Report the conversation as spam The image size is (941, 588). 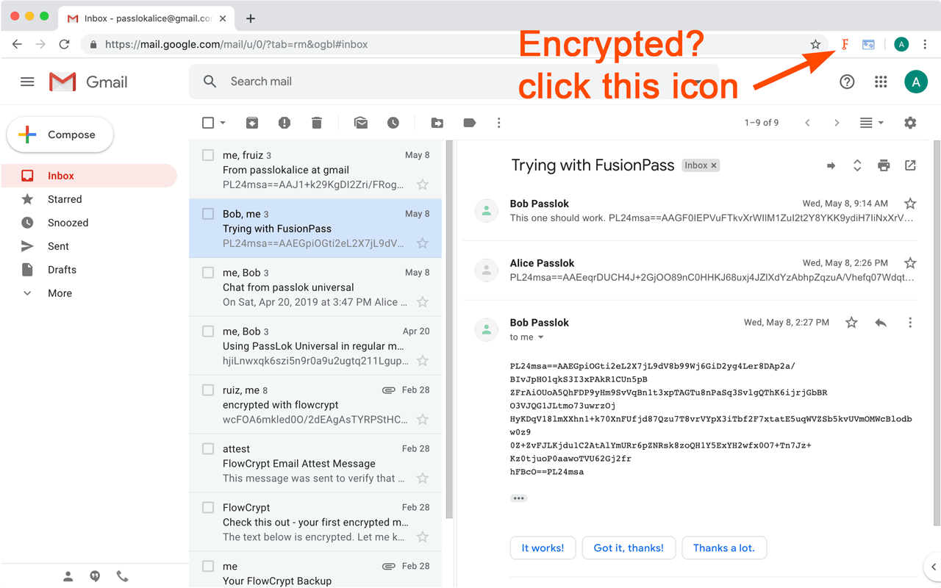click(285, 123)
